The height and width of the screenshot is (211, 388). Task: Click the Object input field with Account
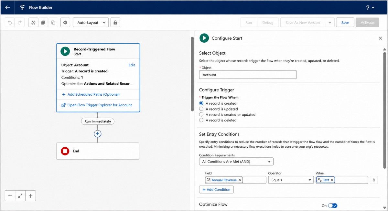point(248,75)
